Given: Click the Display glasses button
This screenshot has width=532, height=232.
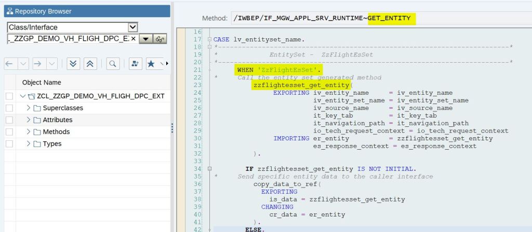Looking at the screenshot, I should pyautogui.click(x=160, y=39).
